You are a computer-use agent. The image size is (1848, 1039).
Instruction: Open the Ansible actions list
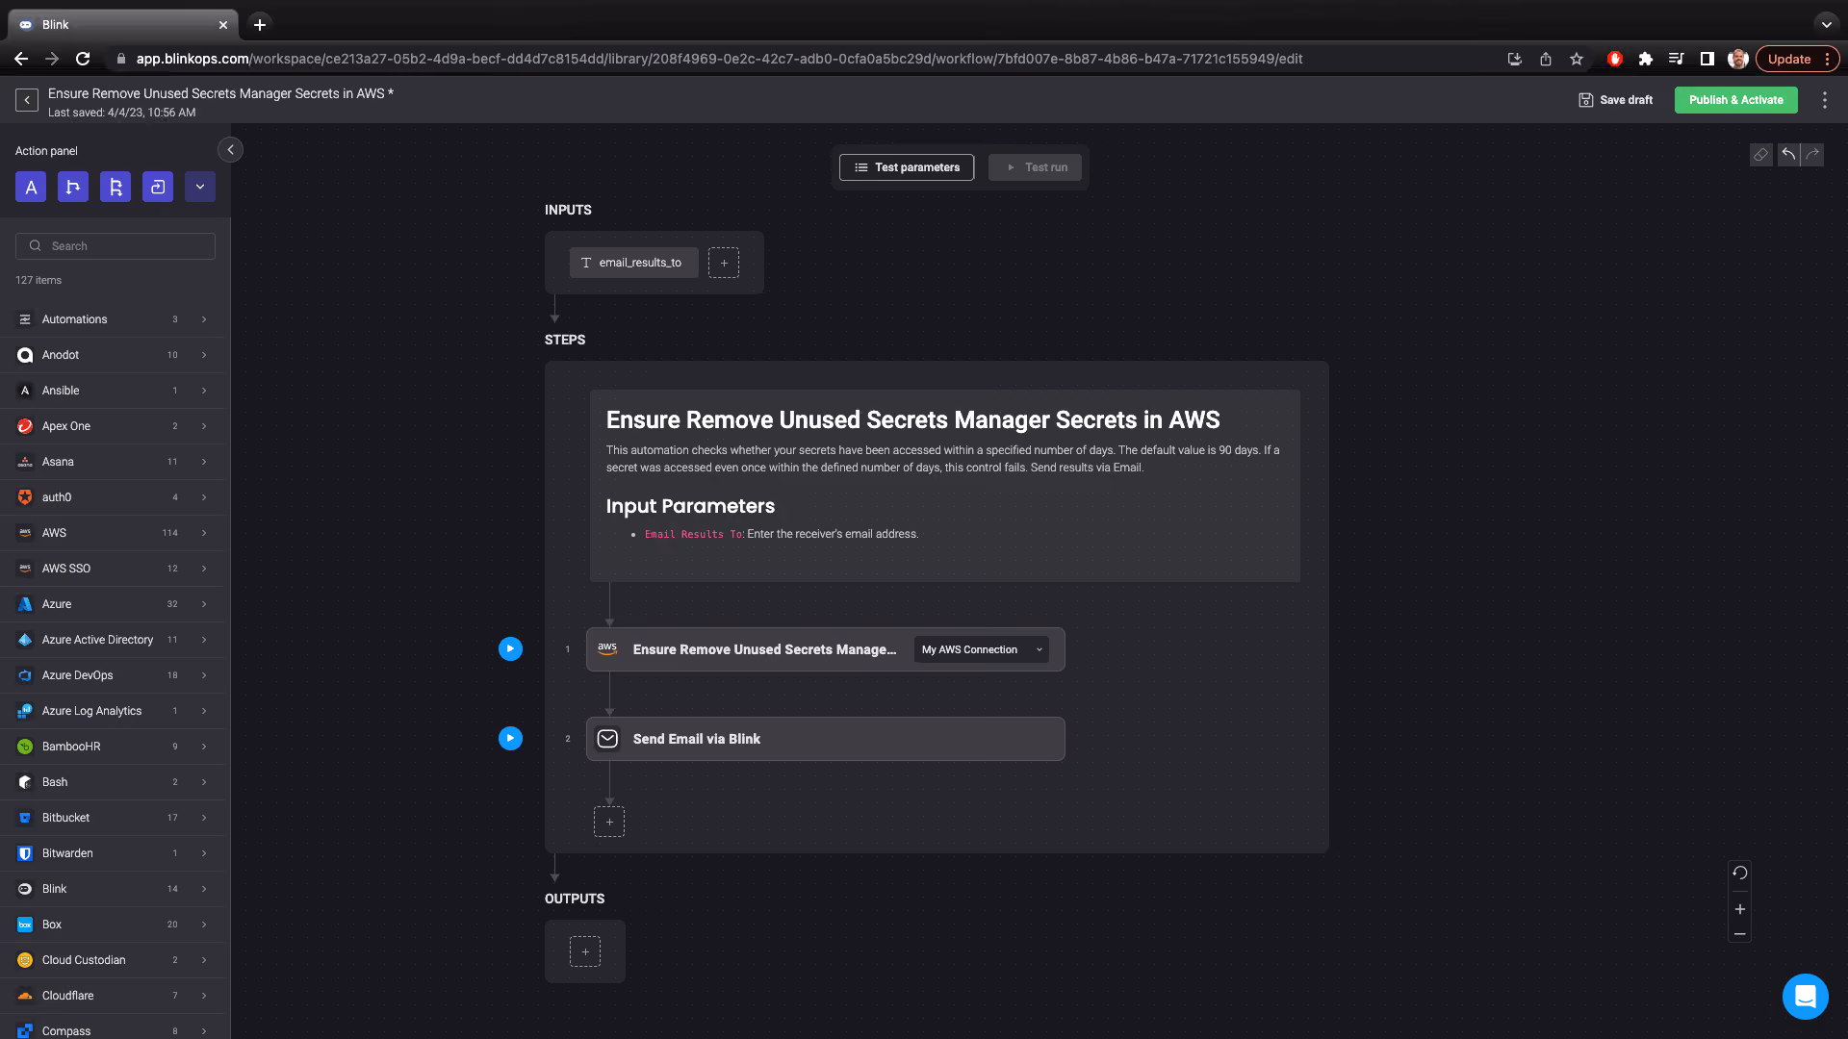point(112,391)
